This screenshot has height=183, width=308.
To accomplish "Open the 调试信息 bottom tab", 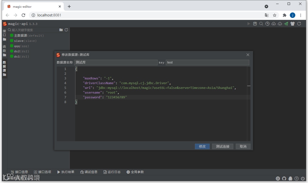I will click(89, 172).
